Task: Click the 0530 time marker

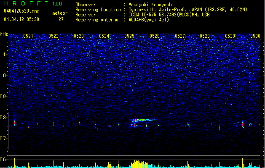Action: (255, 36)
